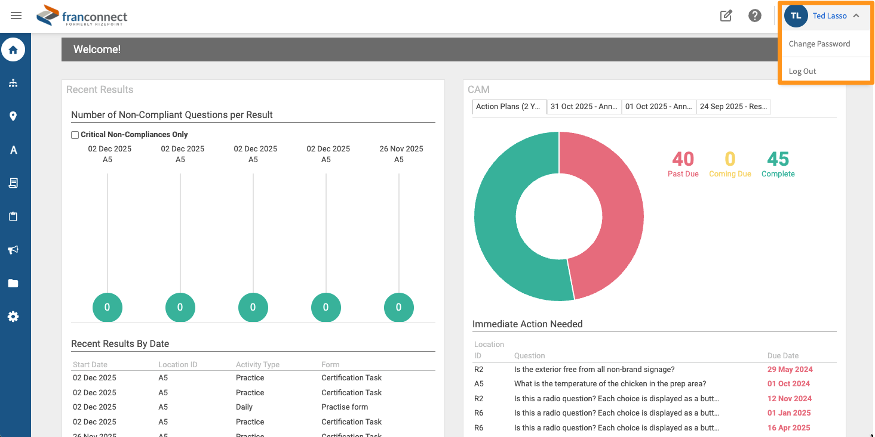The height and width of the screenshot is (437, 875).
Task: Go to the Home dashboard icon
Action: [x=13, y=49]
